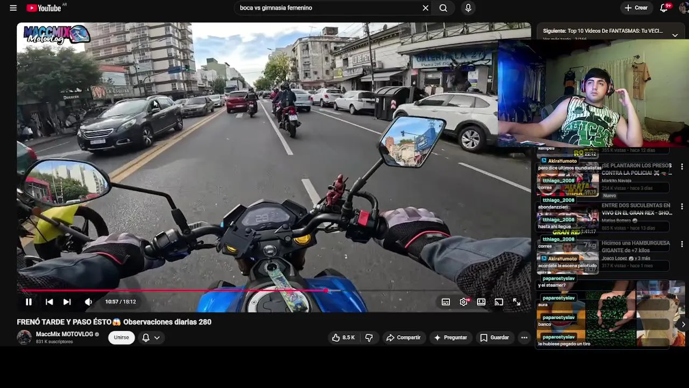Expand subscription notification bell dropdown
The height and width of the screenshot is (388, 689).
(x=151, y=337)
